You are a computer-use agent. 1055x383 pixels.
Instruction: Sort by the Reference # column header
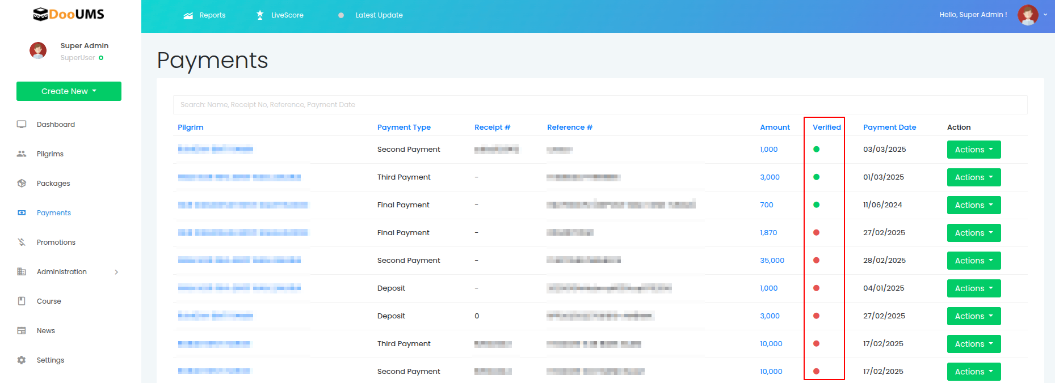[x=570, y=127]
